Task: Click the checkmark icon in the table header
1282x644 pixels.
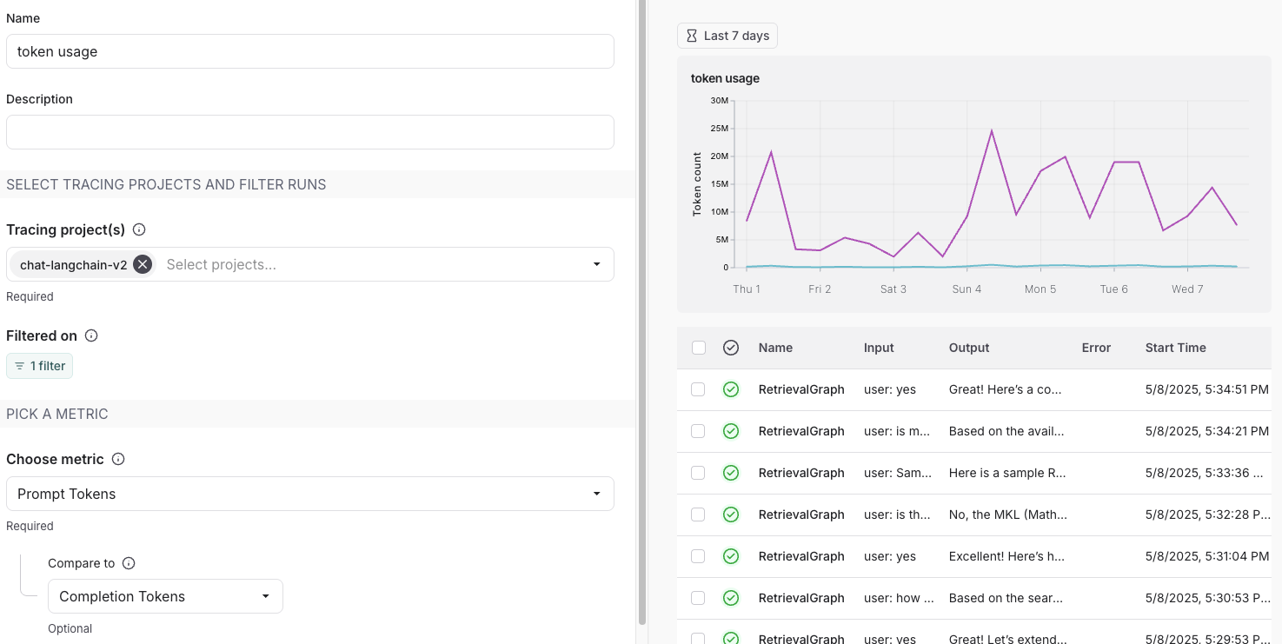Action: click(x=730, y=347)
